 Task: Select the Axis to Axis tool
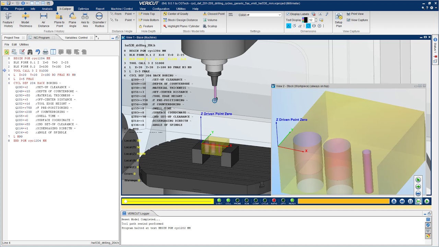coord(85,20)
